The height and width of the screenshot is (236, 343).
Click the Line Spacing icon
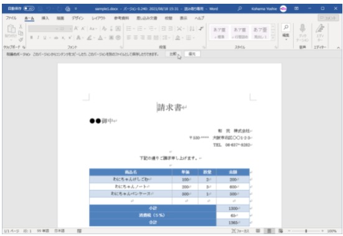165,37
